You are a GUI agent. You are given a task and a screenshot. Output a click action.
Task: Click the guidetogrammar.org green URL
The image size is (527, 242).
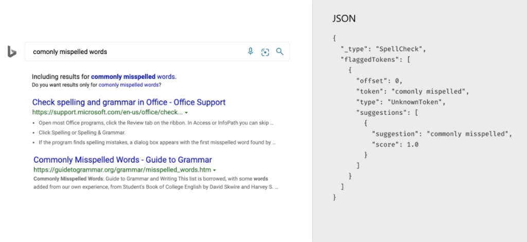122,170
